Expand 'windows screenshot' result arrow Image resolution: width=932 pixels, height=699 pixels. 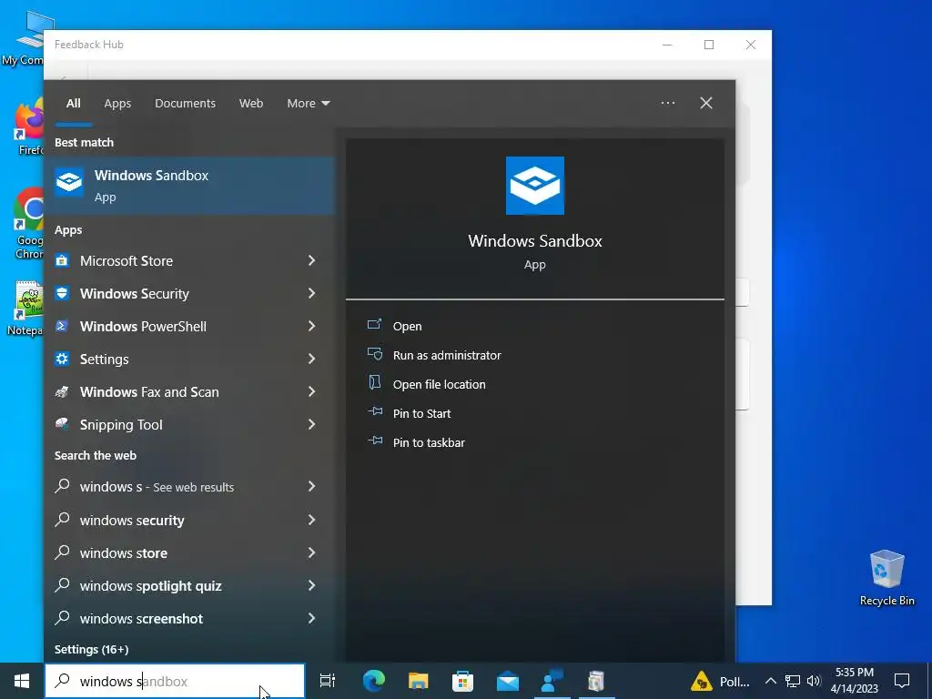click(x=311, y=618)
